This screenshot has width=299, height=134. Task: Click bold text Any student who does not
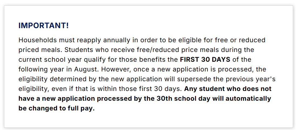click(x=228, y=89)
